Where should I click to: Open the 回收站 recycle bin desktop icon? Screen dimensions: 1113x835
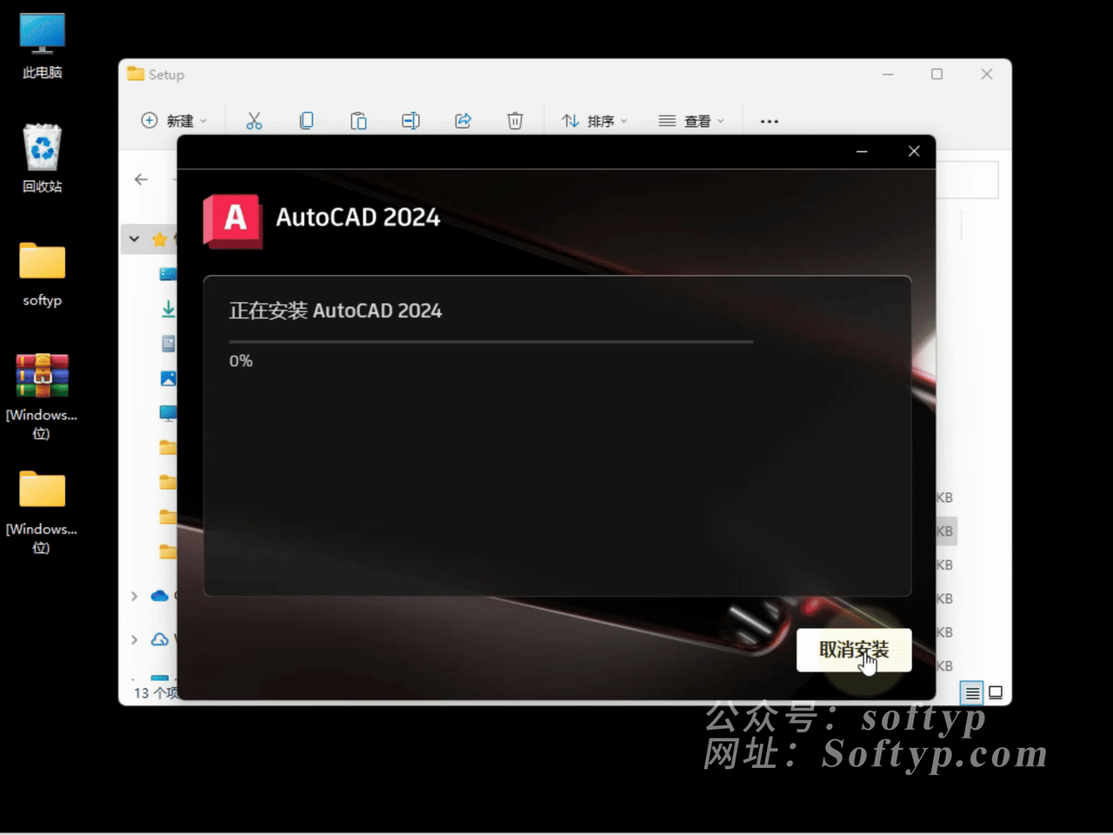click(42, 158)
